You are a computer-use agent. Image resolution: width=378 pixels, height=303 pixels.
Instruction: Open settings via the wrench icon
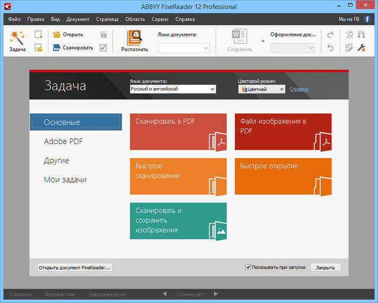(x=362, y=47)
